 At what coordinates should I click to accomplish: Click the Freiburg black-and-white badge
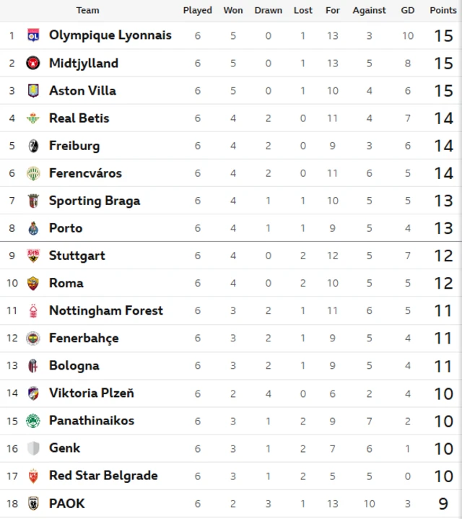click(33, 146)
